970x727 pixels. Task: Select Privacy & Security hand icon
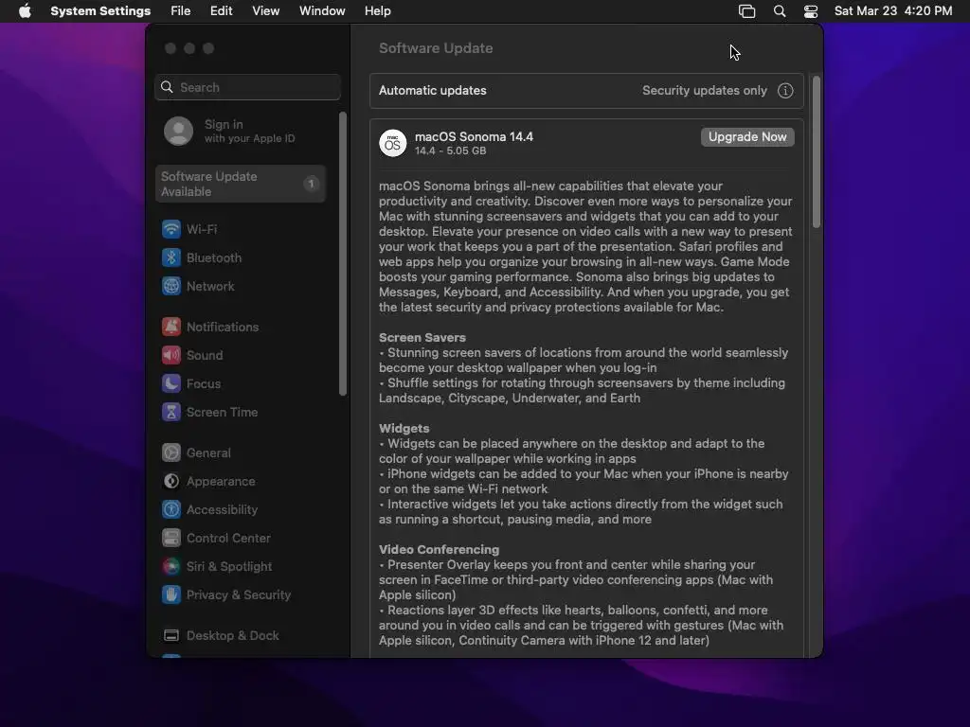click(x=171, y=594)
